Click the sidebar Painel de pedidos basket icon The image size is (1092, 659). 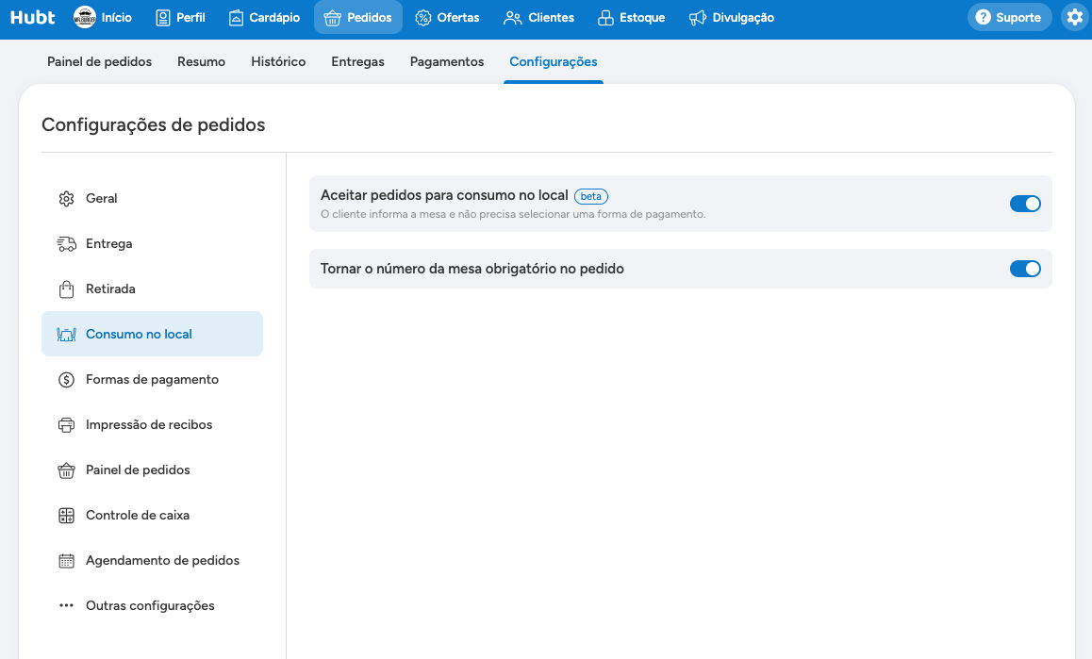coord(66,470)
